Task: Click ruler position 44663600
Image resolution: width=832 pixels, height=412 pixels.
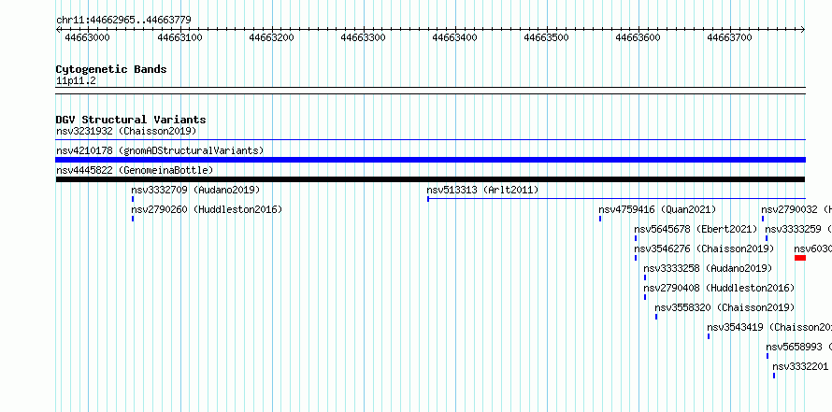Action: pos(638,37)
